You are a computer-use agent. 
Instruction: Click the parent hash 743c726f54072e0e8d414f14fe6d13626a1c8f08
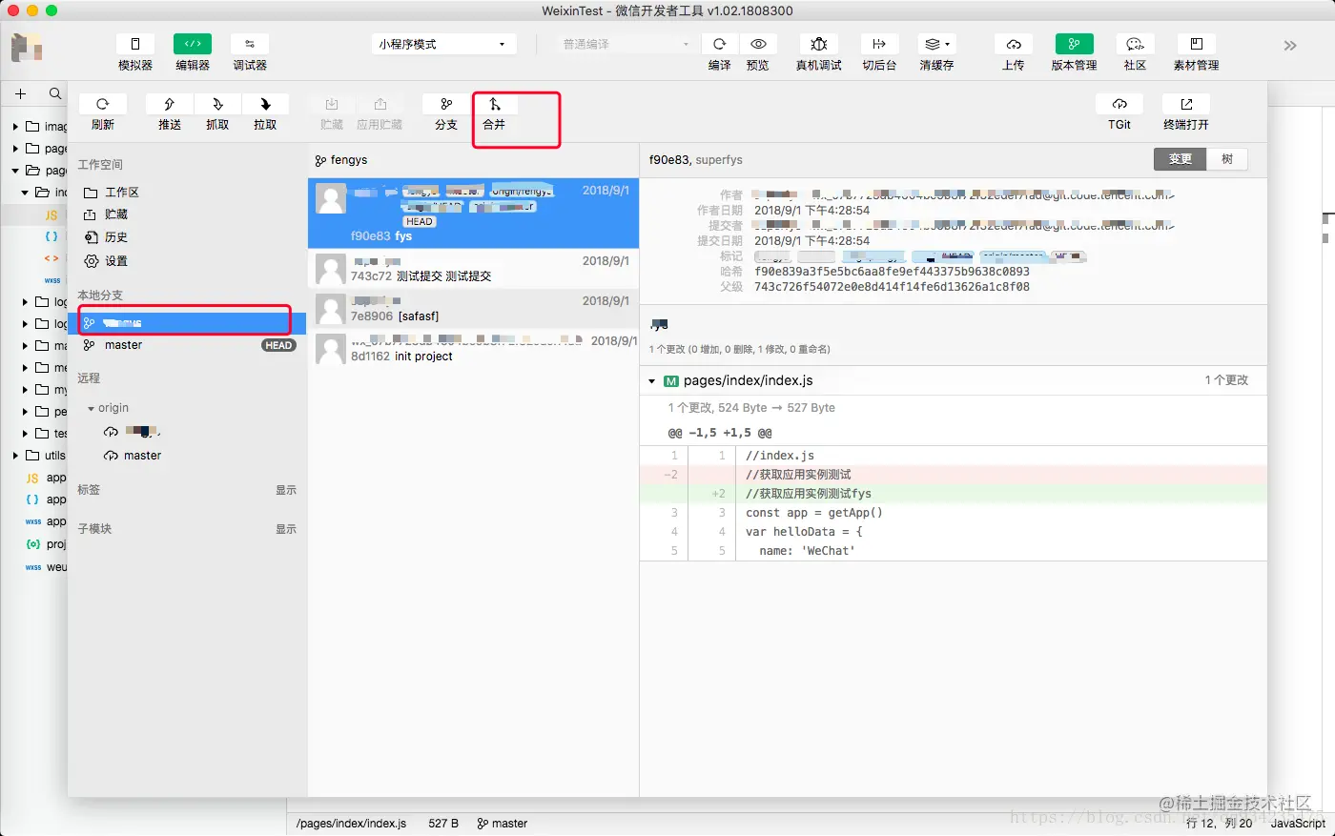(x=892, y=287)
